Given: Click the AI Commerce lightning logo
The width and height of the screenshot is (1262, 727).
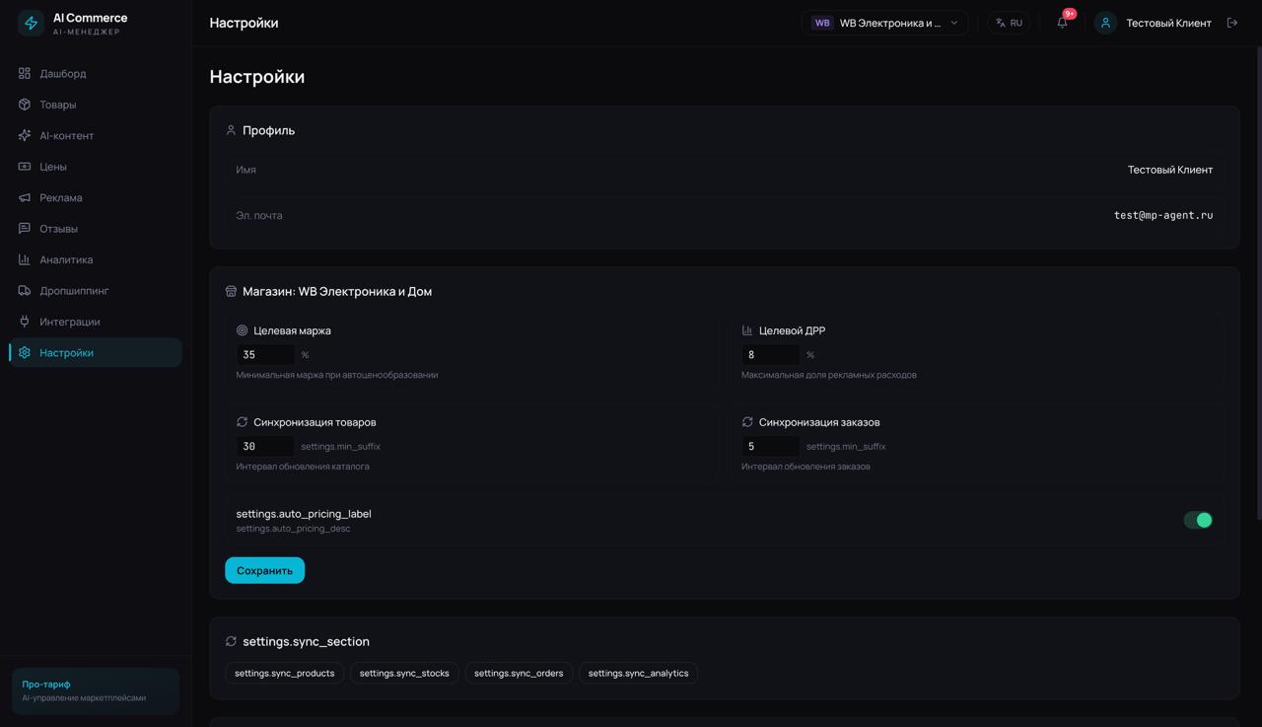Looking at the screenshot, I should pos(31,23).
